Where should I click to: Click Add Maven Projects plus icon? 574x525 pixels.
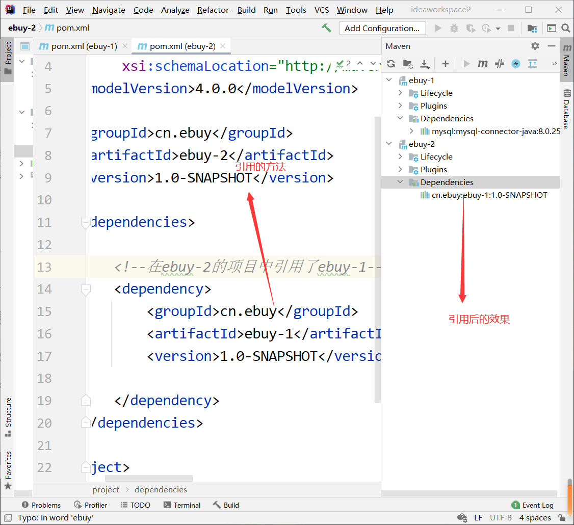coord(445,64)
